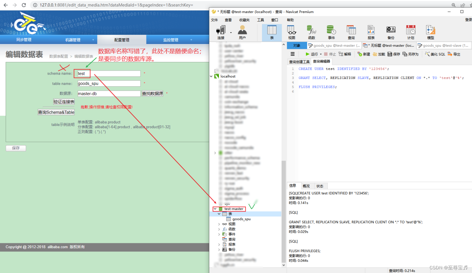Viewport: 472px width, 273px height.
Task: Click the 解释 explain button
Action: click(345, 54)
